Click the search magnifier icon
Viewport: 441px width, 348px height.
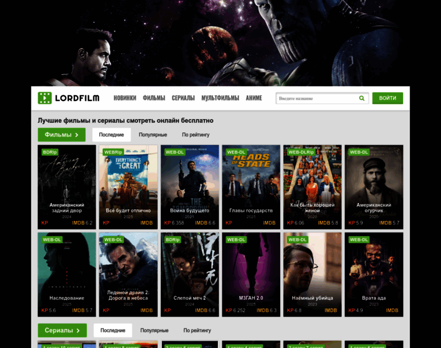362,98
